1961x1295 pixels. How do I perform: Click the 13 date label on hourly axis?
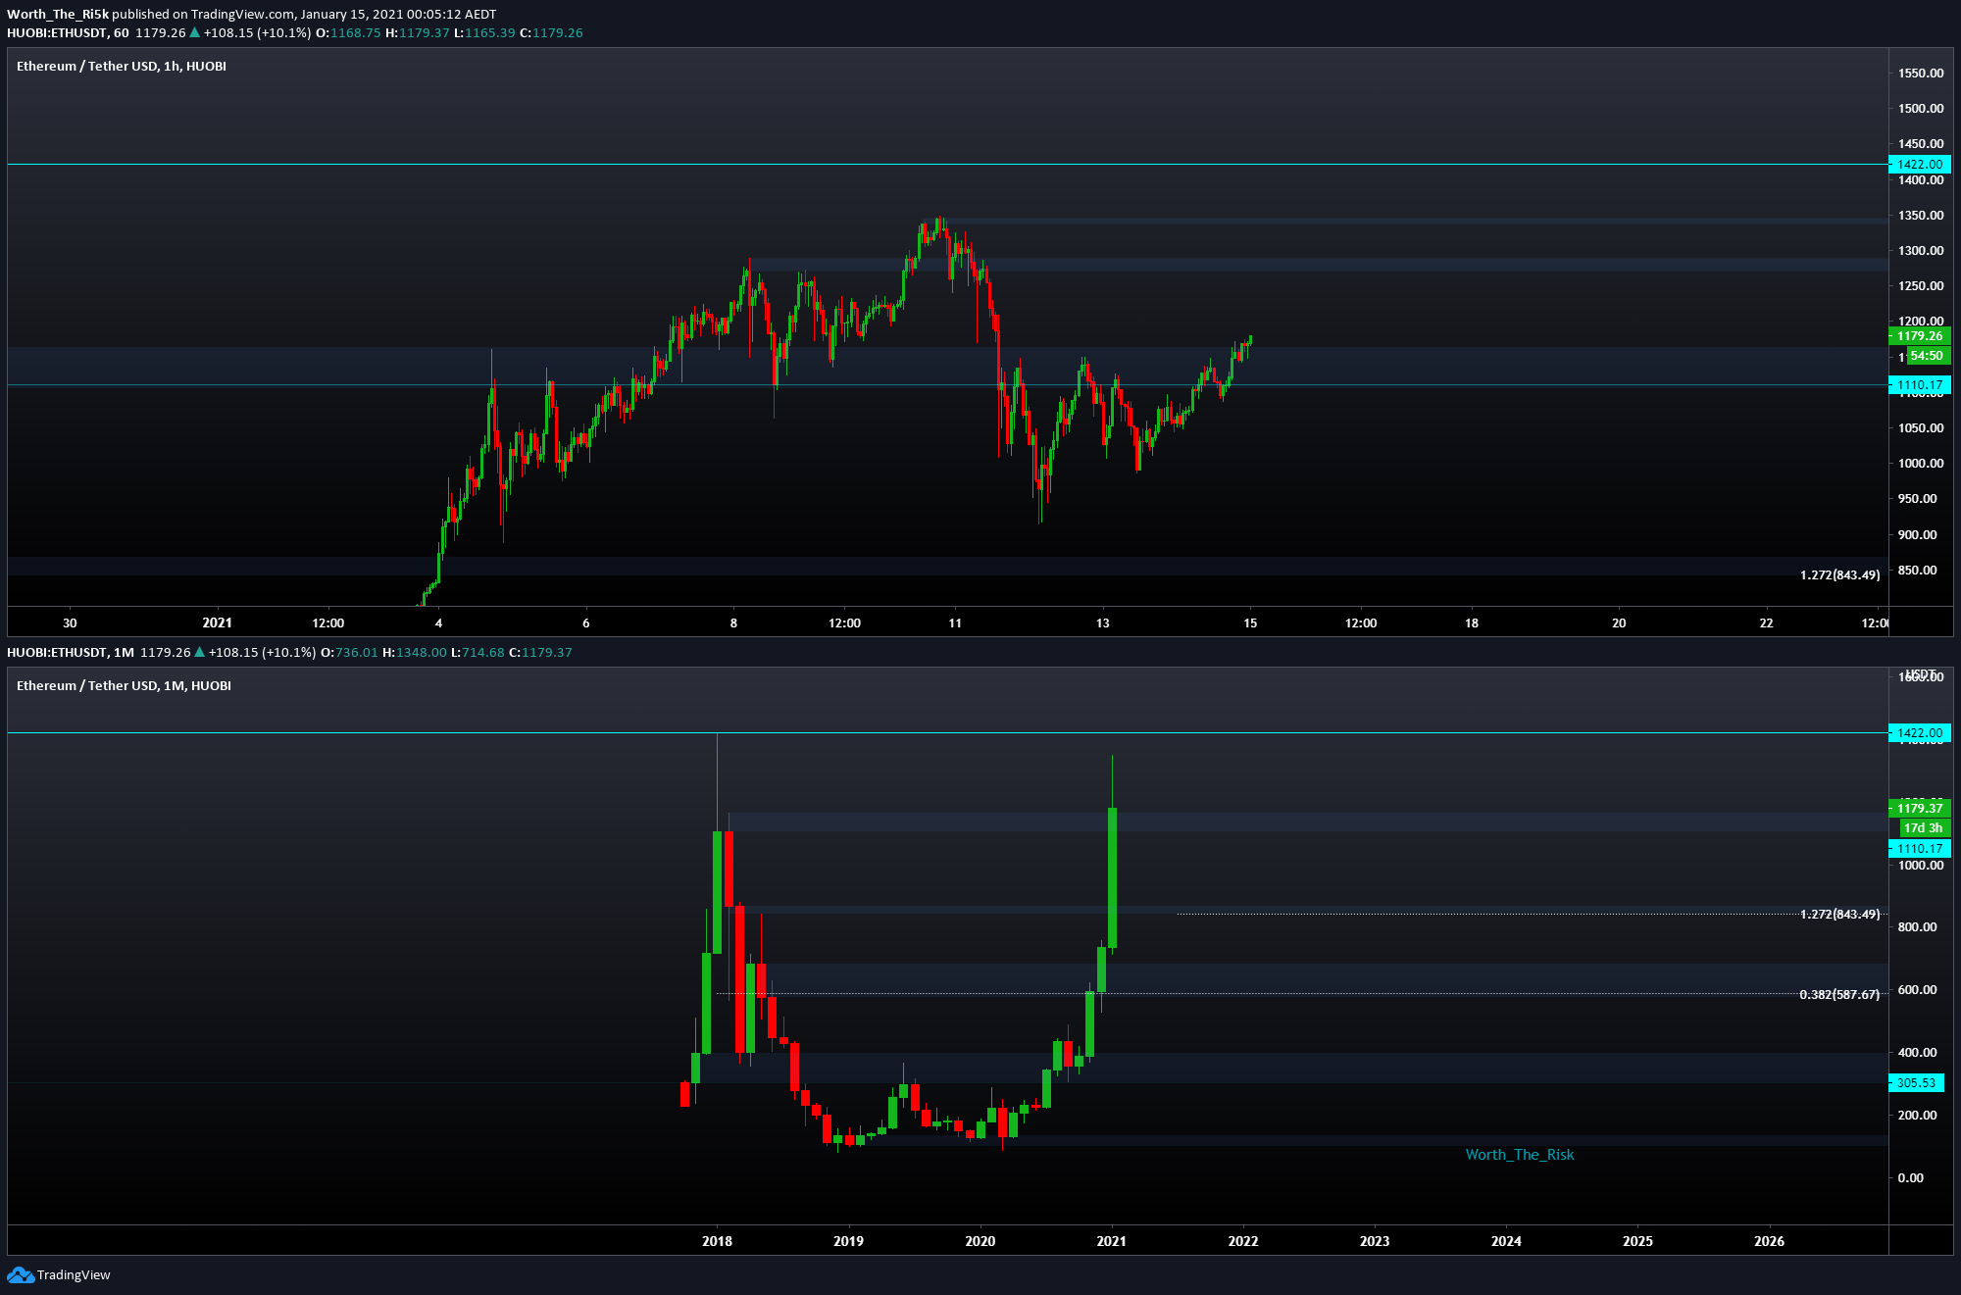click(x=1102, y=623)
